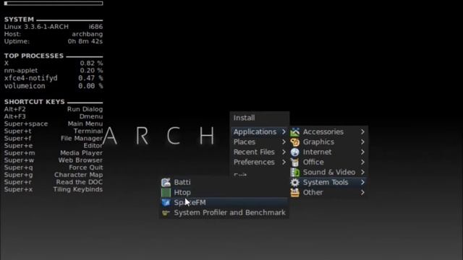
Task: Expand the arrow beside Accessories
Action: [x=362, y=131]
